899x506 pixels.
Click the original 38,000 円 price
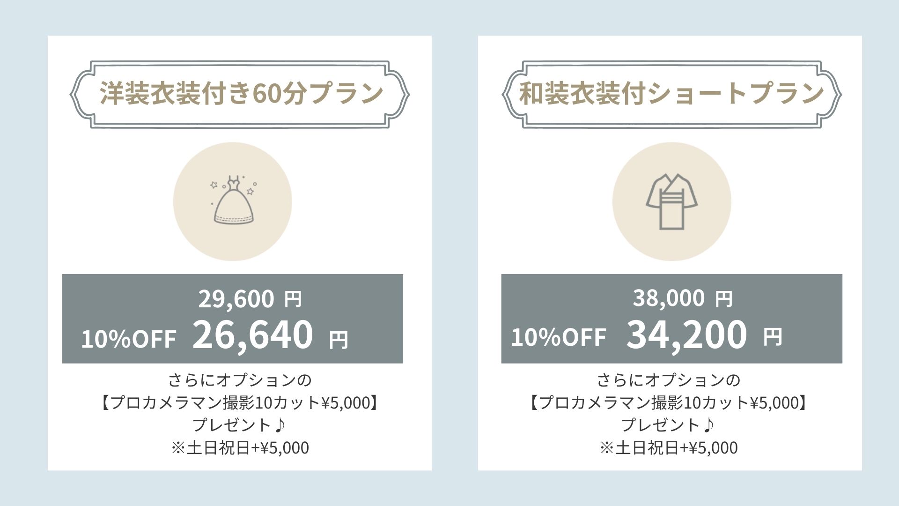click(x=683, y=298)
